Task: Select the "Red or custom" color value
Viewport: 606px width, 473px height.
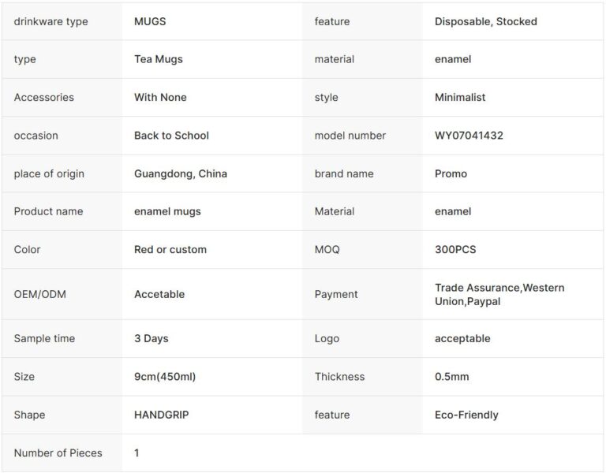Action: pyautogui.click(x=170, y=249)
